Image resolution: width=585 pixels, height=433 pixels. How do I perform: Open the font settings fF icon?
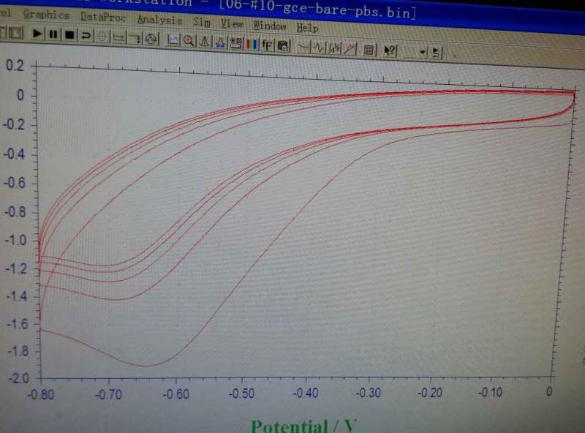(267, 45)
